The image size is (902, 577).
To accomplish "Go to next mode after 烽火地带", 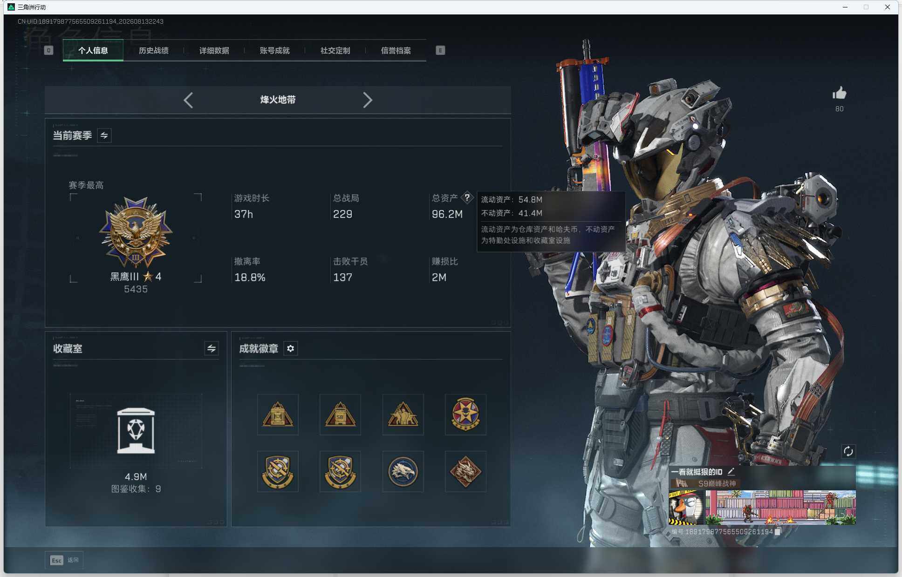I will click(x=368, y=100).
